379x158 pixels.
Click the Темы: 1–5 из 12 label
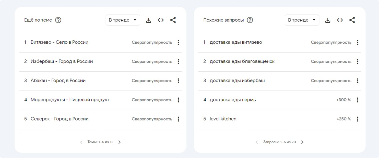click(100, 142)
